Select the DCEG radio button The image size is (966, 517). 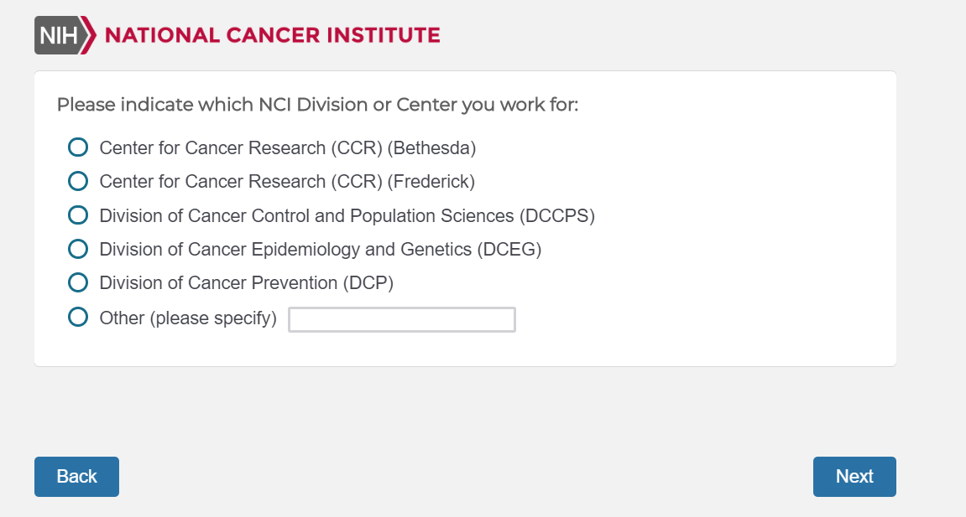click(x=78, y=249)
